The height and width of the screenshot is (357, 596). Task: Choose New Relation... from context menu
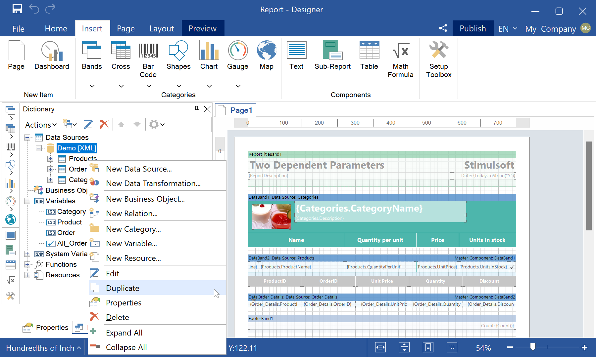click(157, 214)
